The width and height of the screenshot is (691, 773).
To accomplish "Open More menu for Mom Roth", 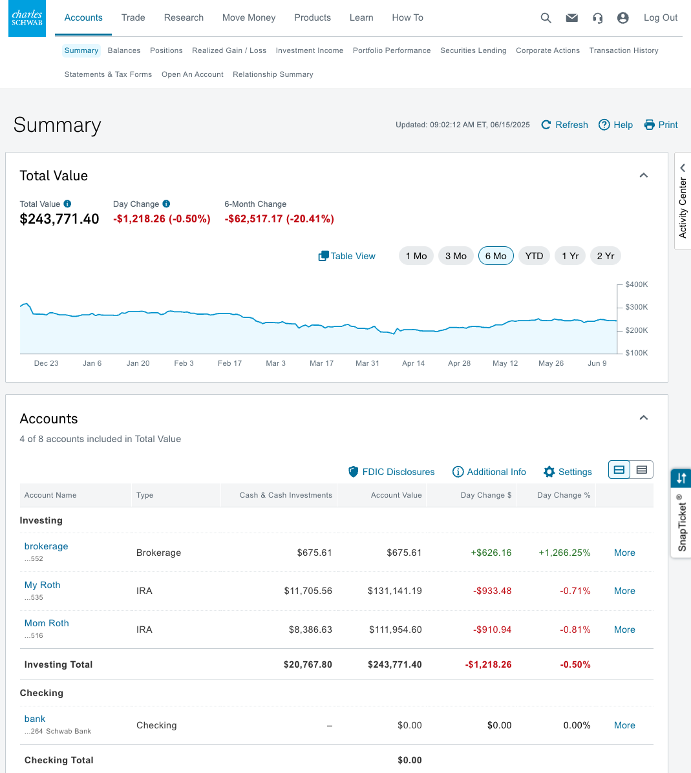I will (624, 630).
